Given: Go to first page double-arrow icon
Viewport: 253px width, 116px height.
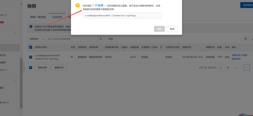Looking at the screenshot, I should pos(236,68).
